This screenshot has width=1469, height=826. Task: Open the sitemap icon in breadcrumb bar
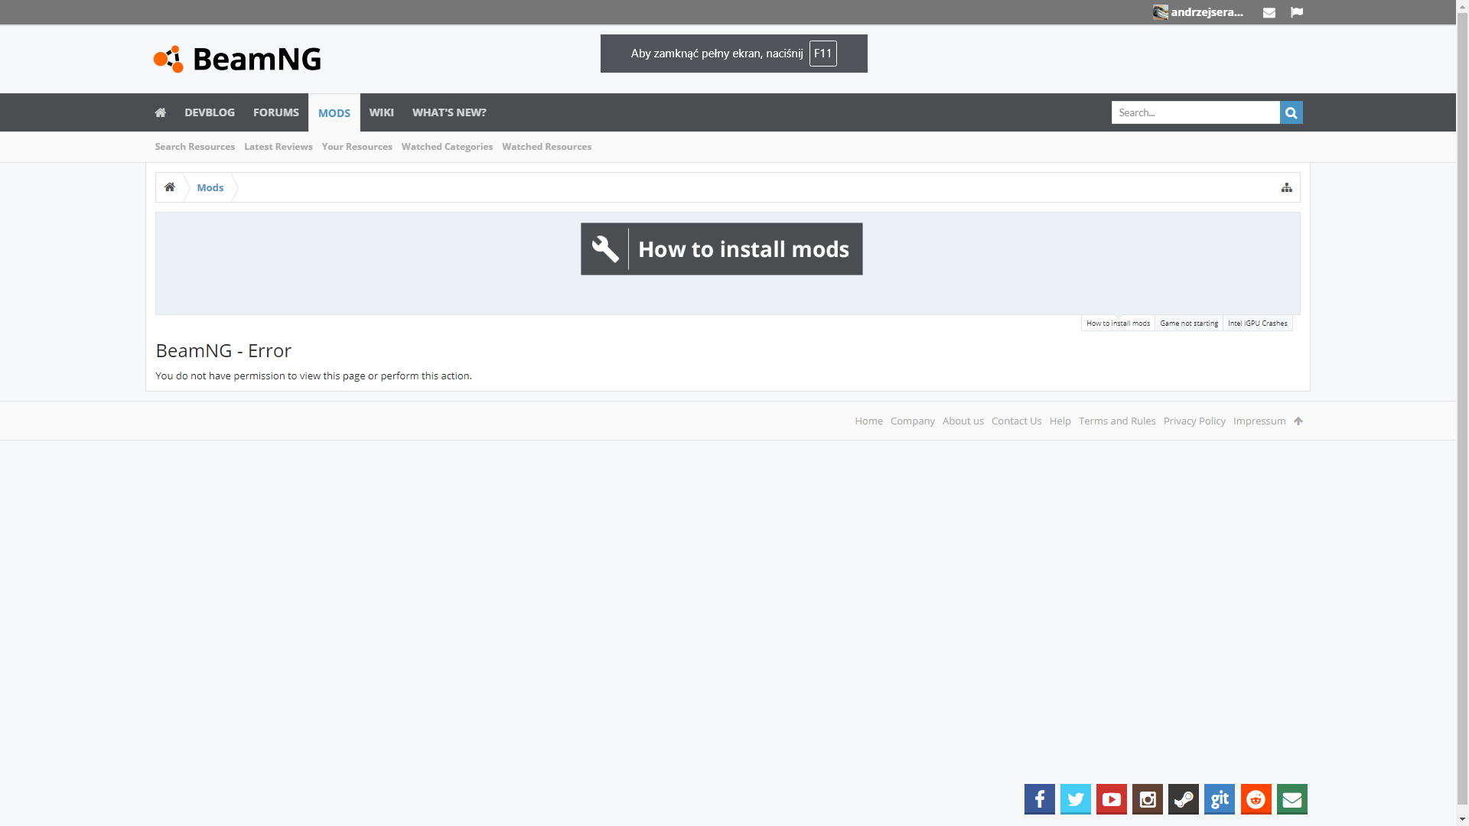click(1286, 187)
